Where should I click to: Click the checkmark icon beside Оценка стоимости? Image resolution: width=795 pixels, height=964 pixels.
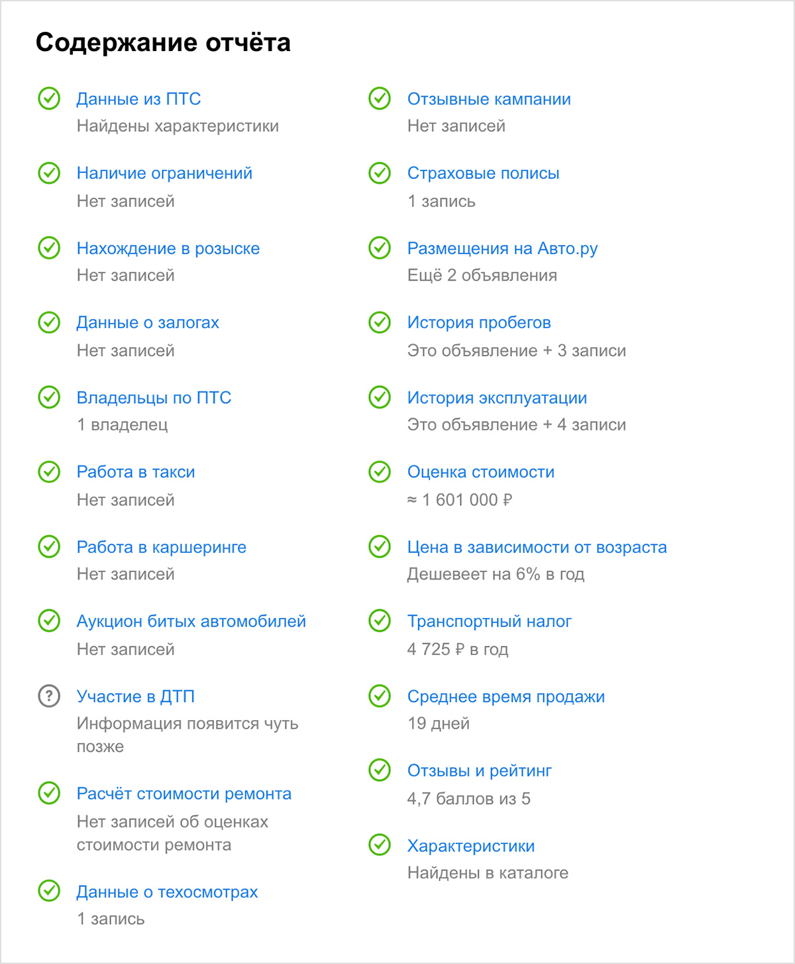pyautogui.click(x=380, y=471)
